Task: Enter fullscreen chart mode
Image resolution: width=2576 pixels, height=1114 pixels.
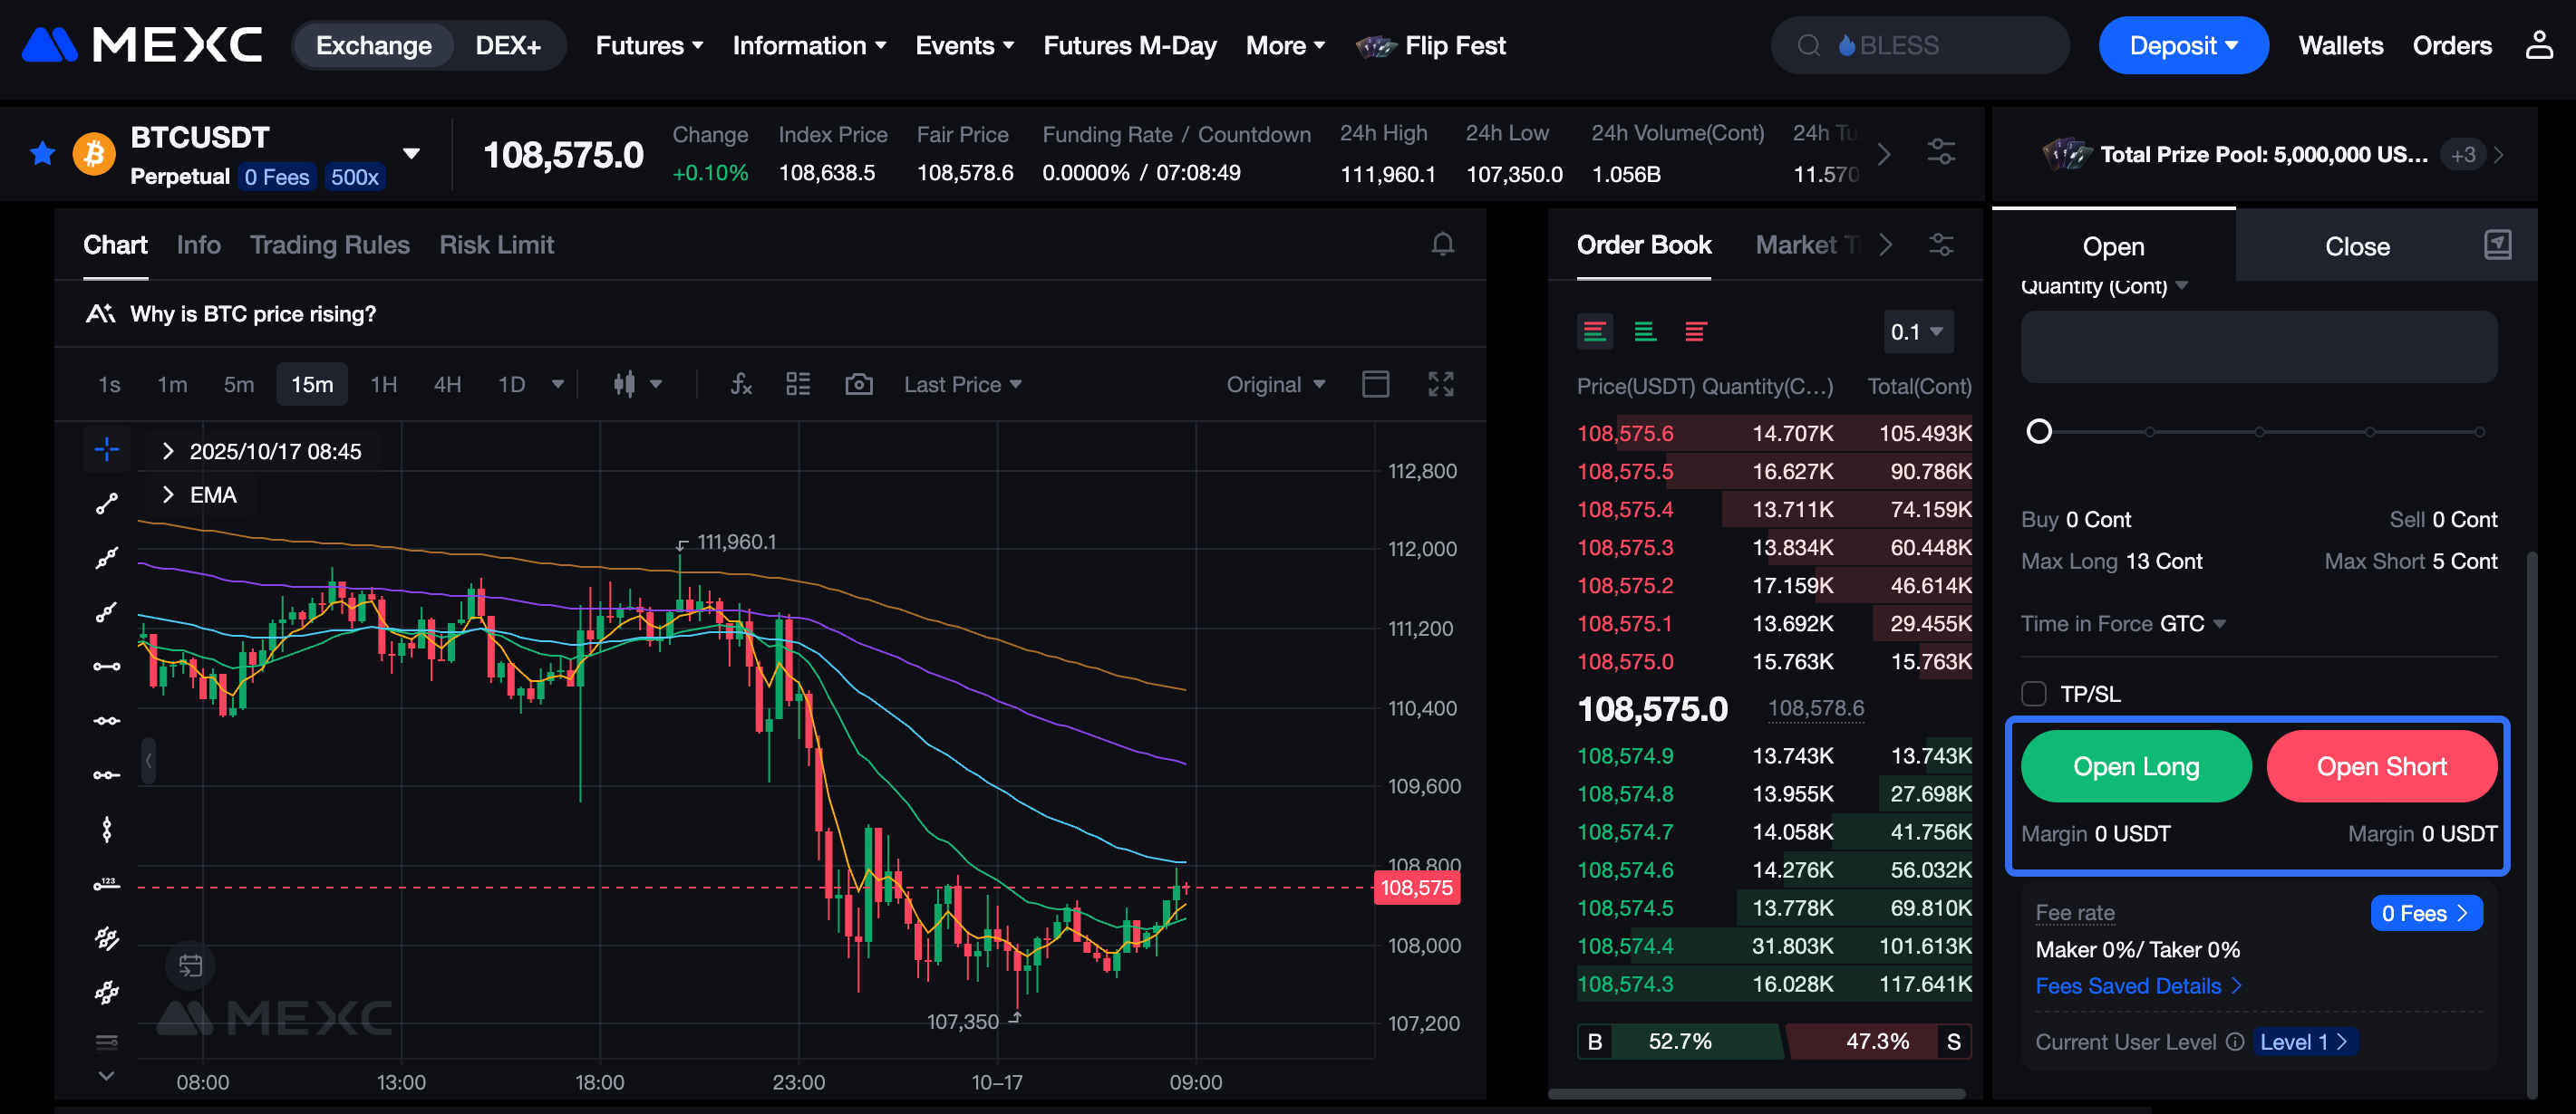Action: pos(1440,385)
